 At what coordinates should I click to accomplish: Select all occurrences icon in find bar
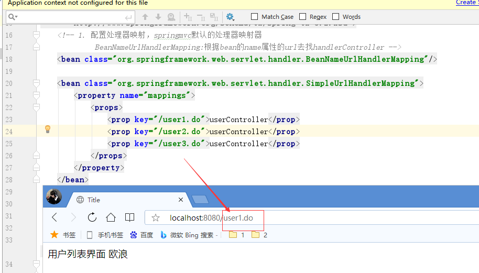214,17
